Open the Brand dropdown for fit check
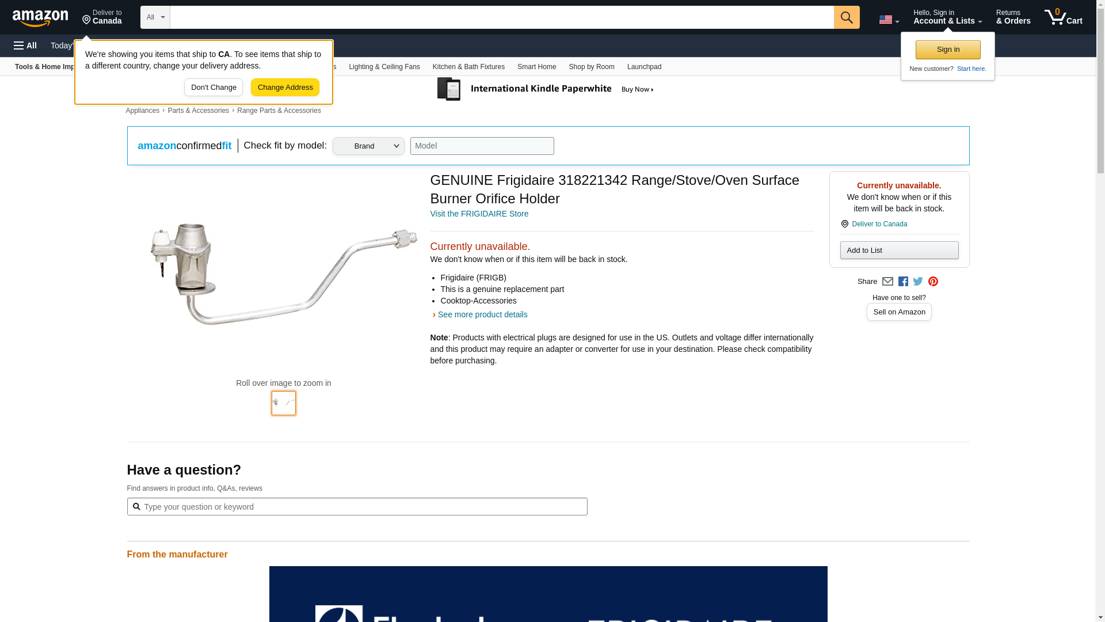Viewport: 1105px width, 622px height. (x=368, y=146)
